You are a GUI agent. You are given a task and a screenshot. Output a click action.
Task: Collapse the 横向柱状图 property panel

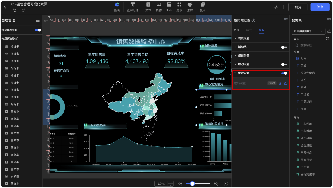286,20
